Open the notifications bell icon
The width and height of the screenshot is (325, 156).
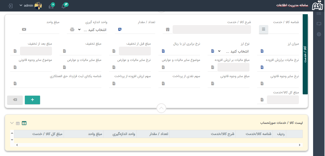(64, 6)
